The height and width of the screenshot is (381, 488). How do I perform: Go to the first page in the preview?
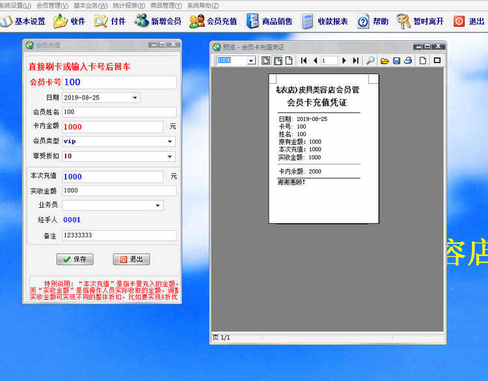coord(304,60)
